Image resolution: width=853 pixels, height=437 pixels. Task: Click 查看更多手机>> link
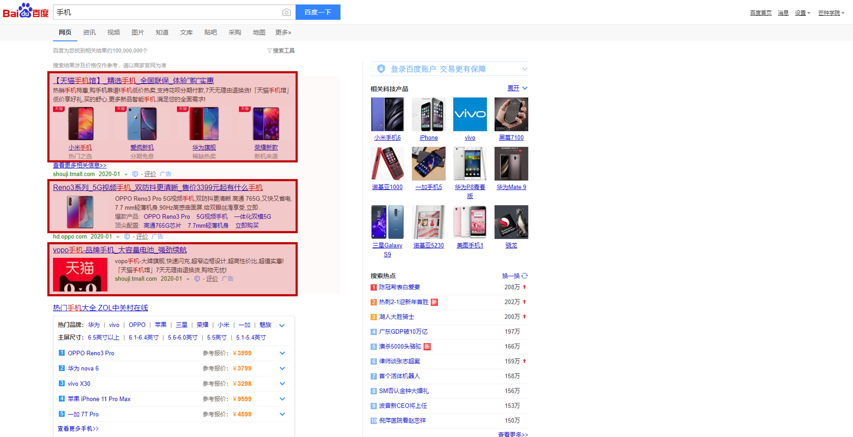78,428
